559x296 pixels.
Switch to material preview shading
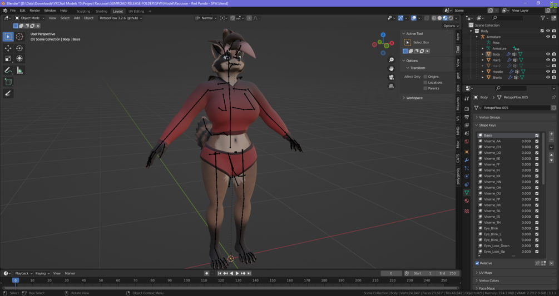pyautogui.click(x=446, y=18)
